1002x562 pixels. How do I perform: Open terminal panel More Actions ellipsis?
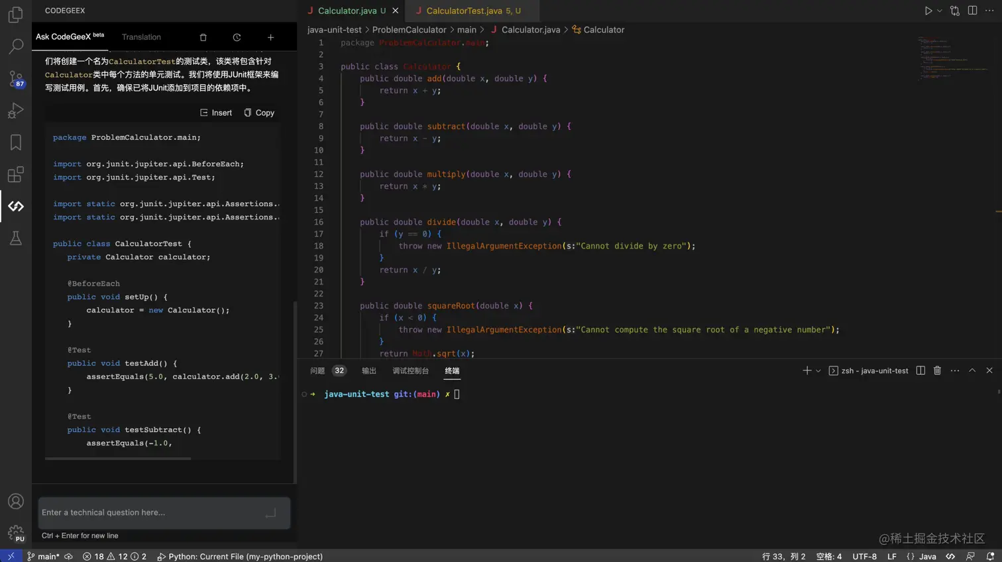[x=955, y=370]
